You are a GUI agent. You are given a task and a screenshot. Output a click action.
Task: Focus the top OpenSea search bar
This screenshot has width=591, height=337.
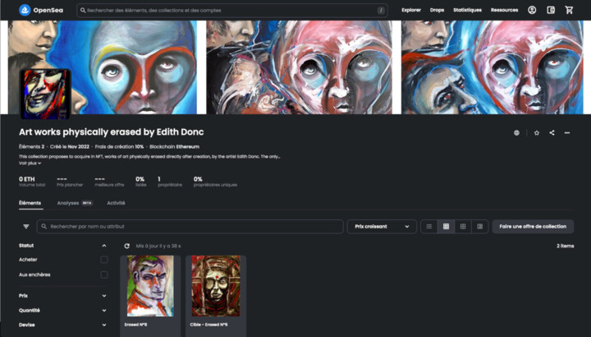click(x=232, y=11)
